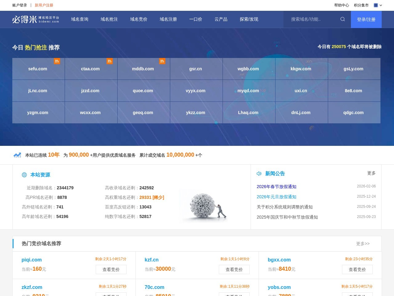Click the 热 hot badge on sefu.com

click(x=57, y=61)
